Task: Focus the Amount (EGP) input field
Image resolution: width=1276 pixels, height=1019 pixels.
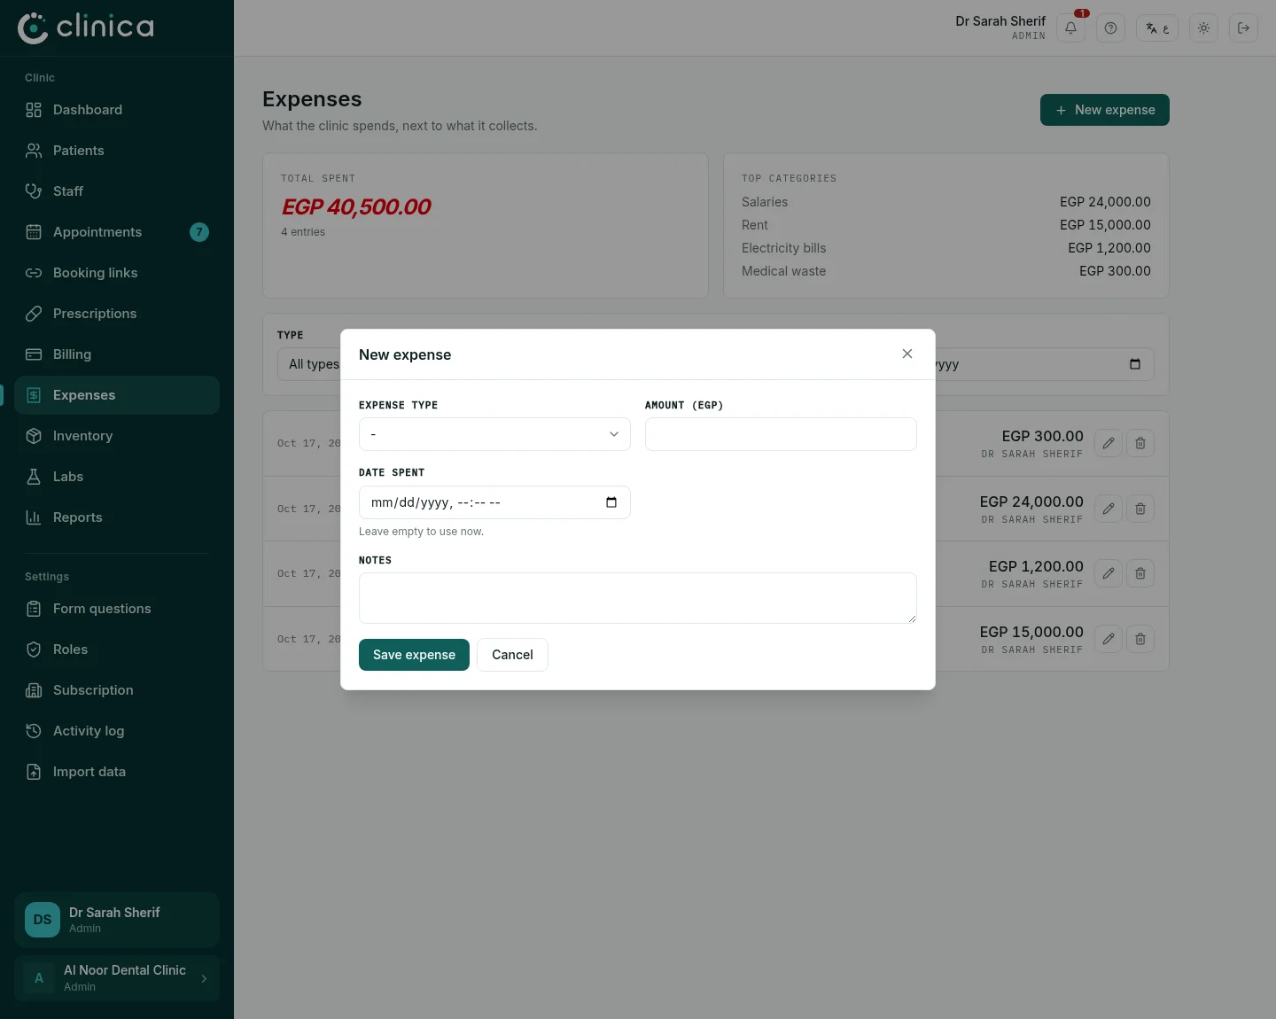Action: pyautogui.click(x=781, y=434)
